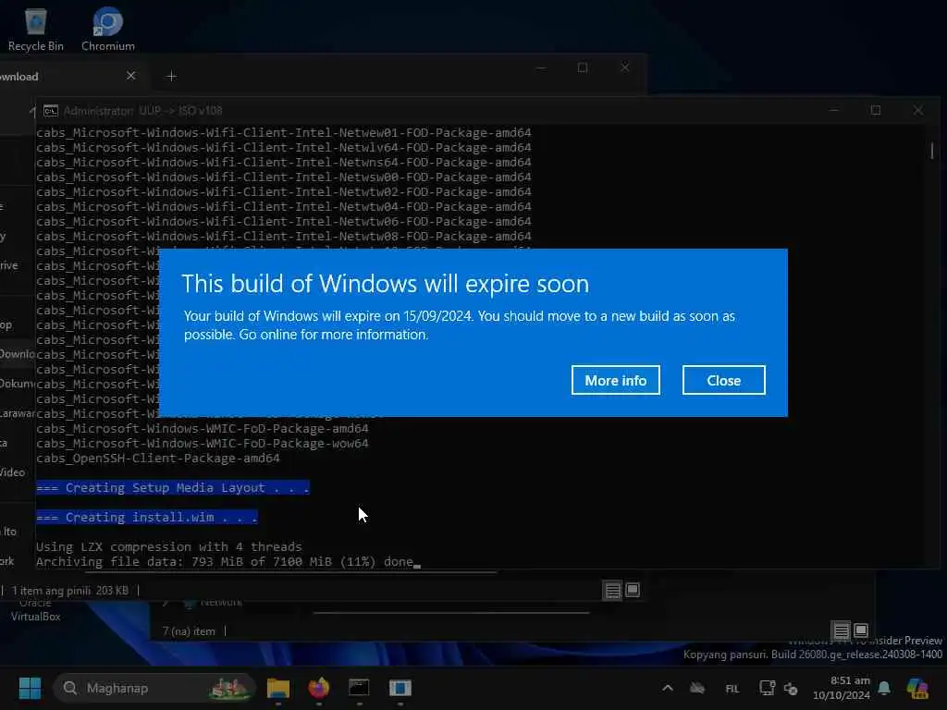Click the Netwew01-FOD-Package console line
The height and width of the screenshot is (710, 947).
[283, 133]
